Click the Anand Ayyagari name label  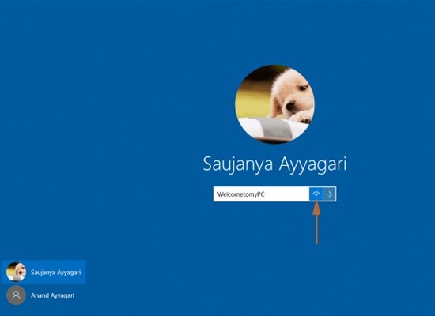(x=52, y=295)
